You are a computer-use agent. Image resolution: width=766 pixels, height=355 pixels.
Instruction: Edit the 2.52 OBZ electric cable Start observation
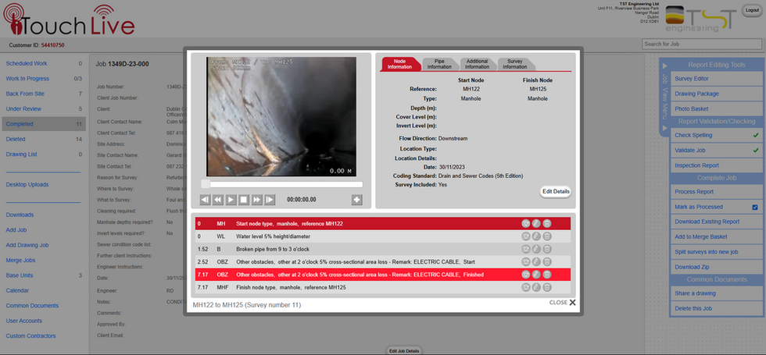[536, 262]
